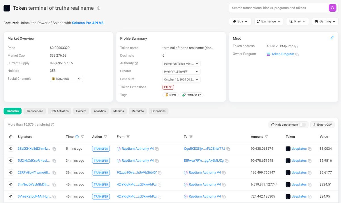Open the Analytics tab
The width and height of the screenshot is (341, 203).
tap(100, 111)
